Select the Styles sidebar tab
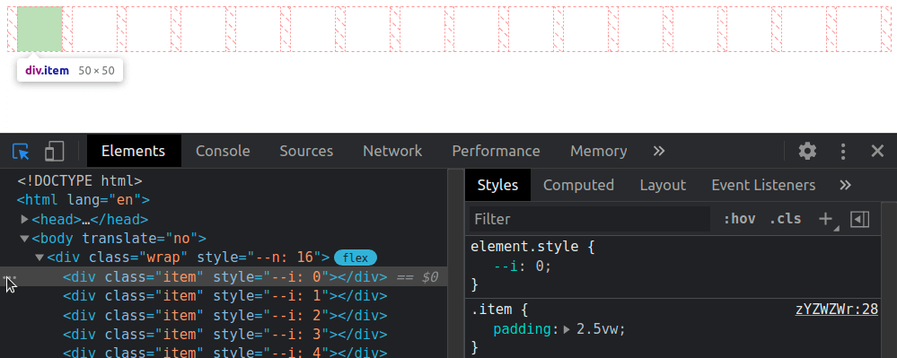 coord(497,186)
